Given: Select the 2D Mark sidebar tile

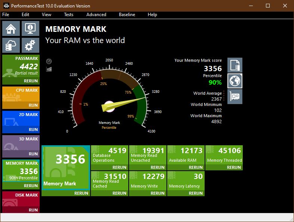Looking at the screenshot, I should [21, 118].
